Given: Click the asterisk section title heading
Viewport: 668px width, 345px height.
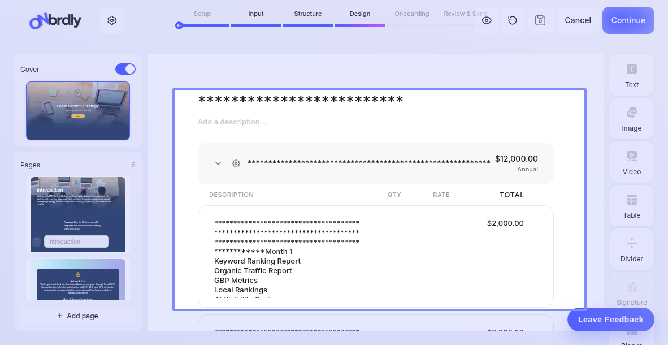Looking at the screenshot, I should point(300,100).
